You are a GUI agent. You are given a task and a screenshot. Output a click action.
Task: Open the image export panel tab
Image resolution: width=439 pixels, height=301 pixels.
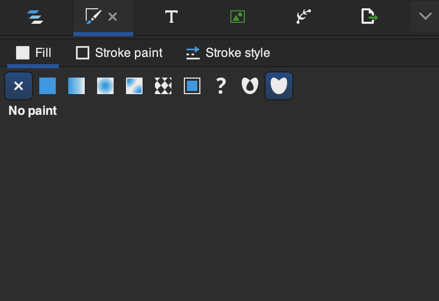[237, 17]
